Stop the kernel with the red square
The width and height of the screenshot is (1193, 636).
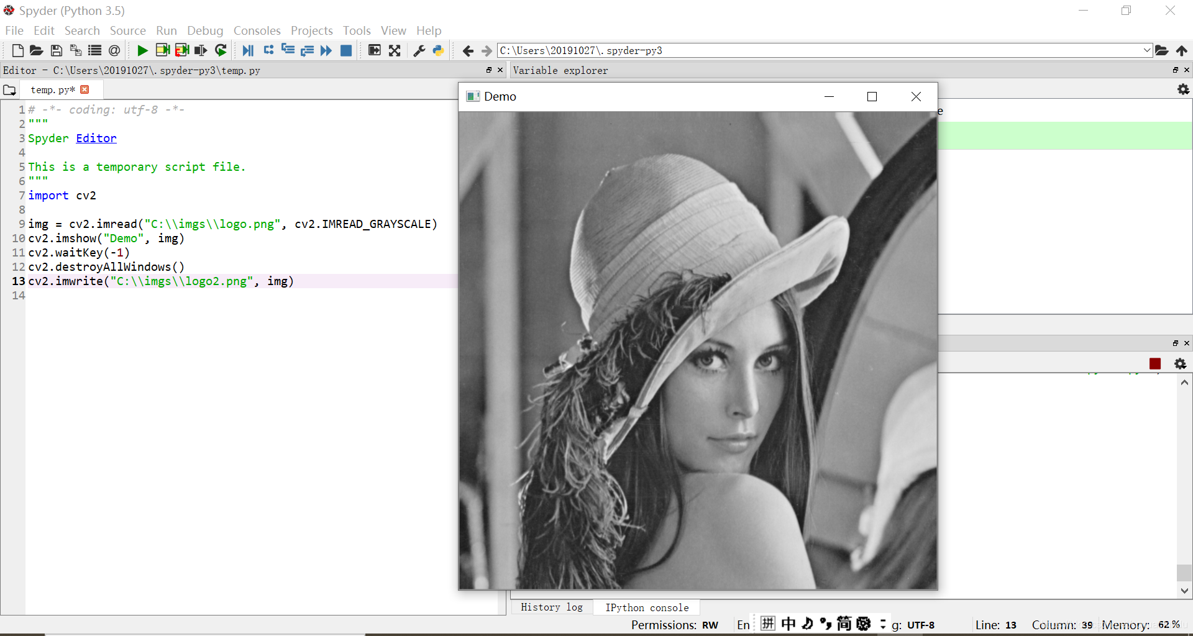coord(1155,364)
